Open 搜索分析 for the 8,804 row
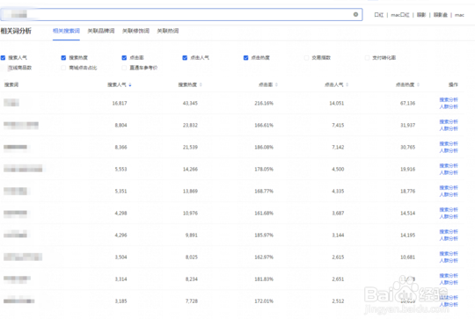 tap(449, 121)
